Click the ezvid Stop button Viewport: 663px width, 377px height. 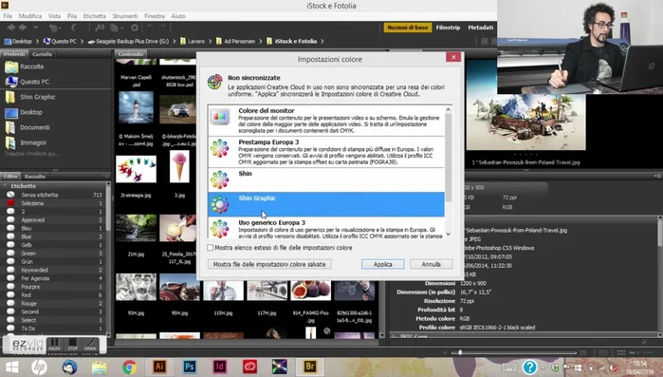click(x=73, y=344)
